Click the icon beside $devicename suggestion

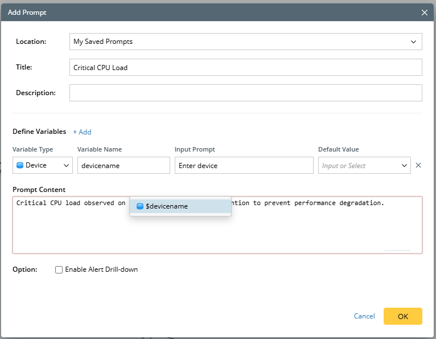(139, 206)
